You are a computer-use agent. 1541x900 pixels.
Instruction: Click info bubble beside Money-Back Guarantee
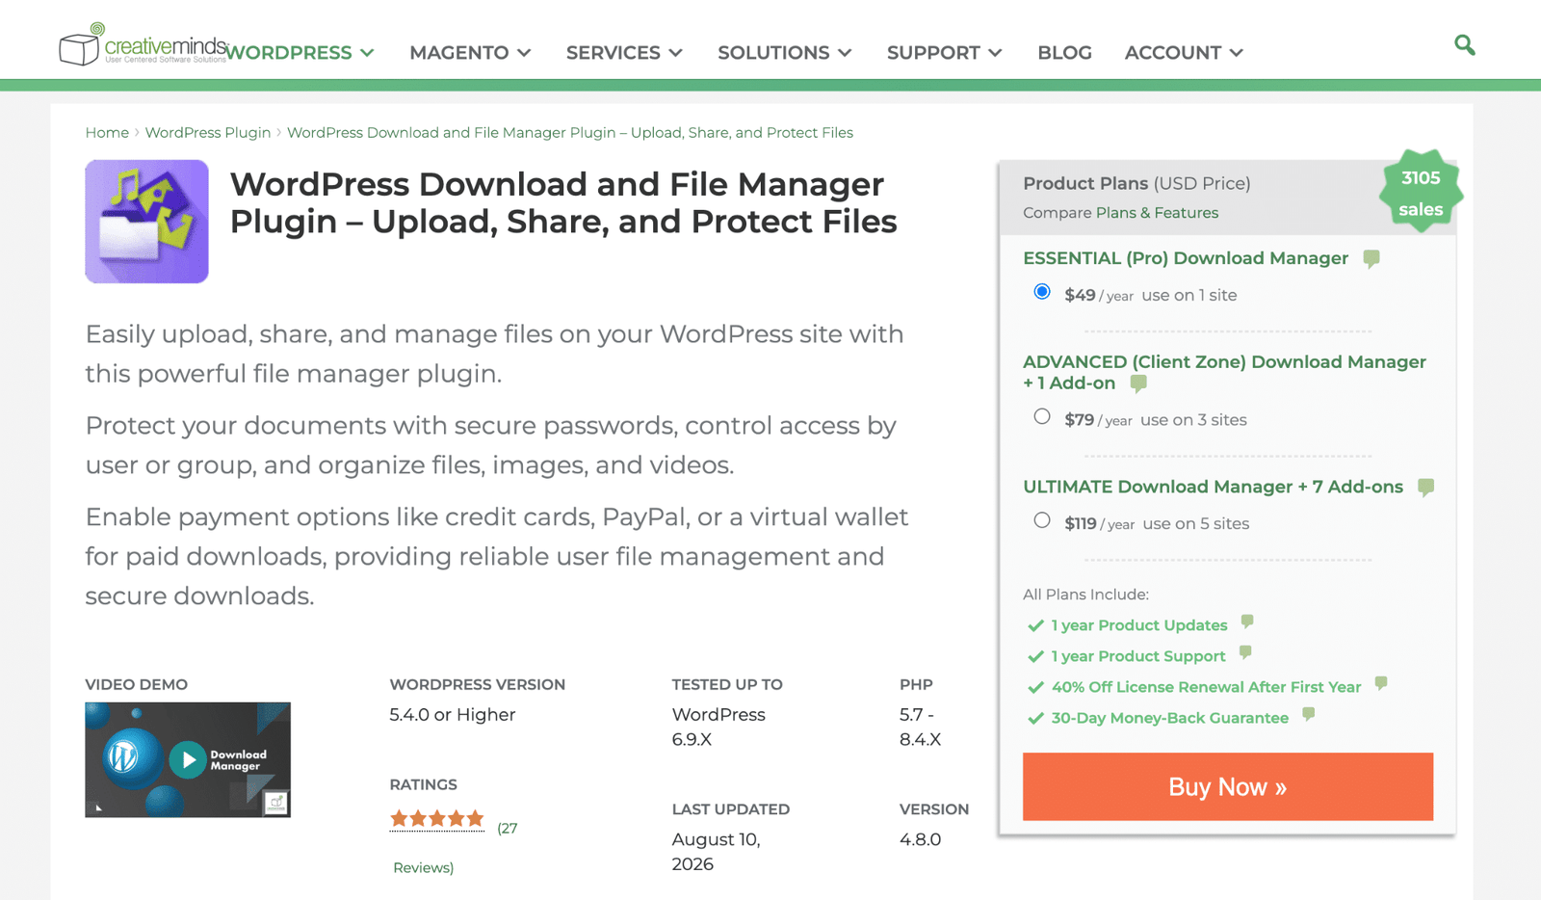1308,714
